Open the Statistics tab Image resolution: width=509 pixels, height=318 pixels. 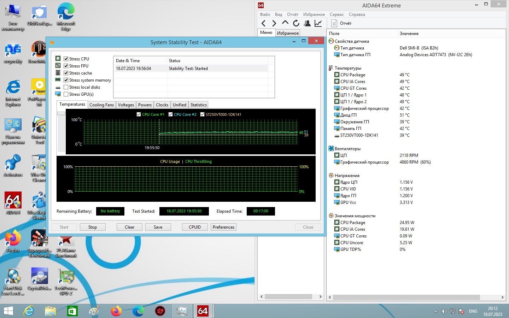[x=198, y=105]
